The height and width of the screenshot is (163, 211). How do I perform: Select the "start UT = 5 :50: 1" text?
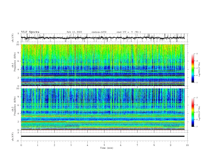coord(129,32)
